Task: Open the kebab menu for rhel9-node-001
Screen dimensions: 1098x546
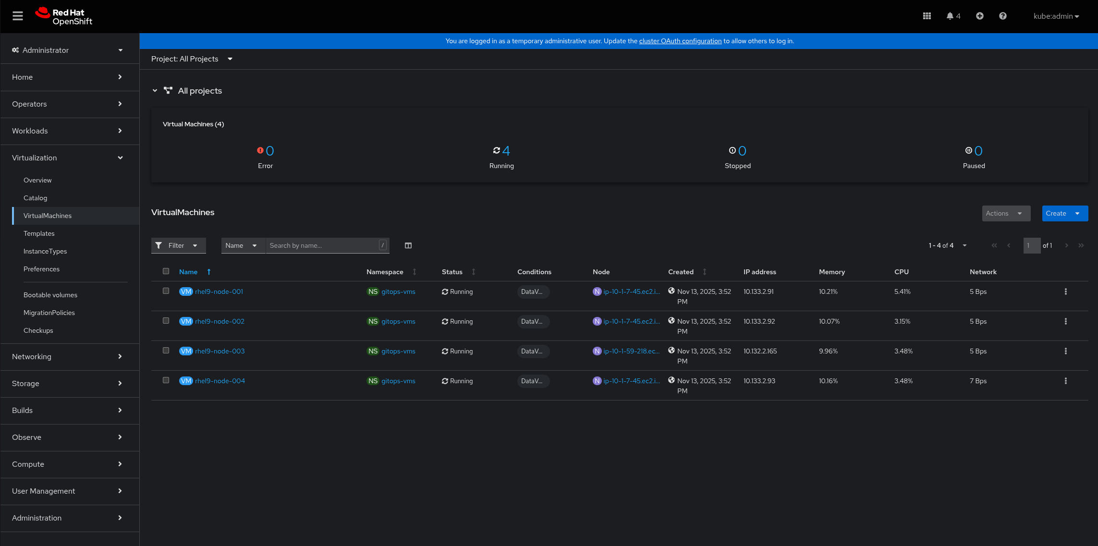Action: coord(1066,291)
